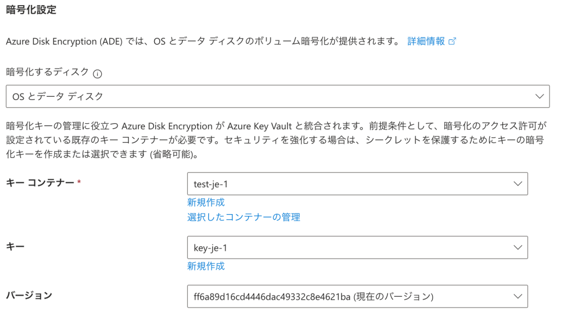Click the external-link icon after 詳細情報
Image resolution: width=576 pixels, height=321 pixels.
click(x=452, y=41)
